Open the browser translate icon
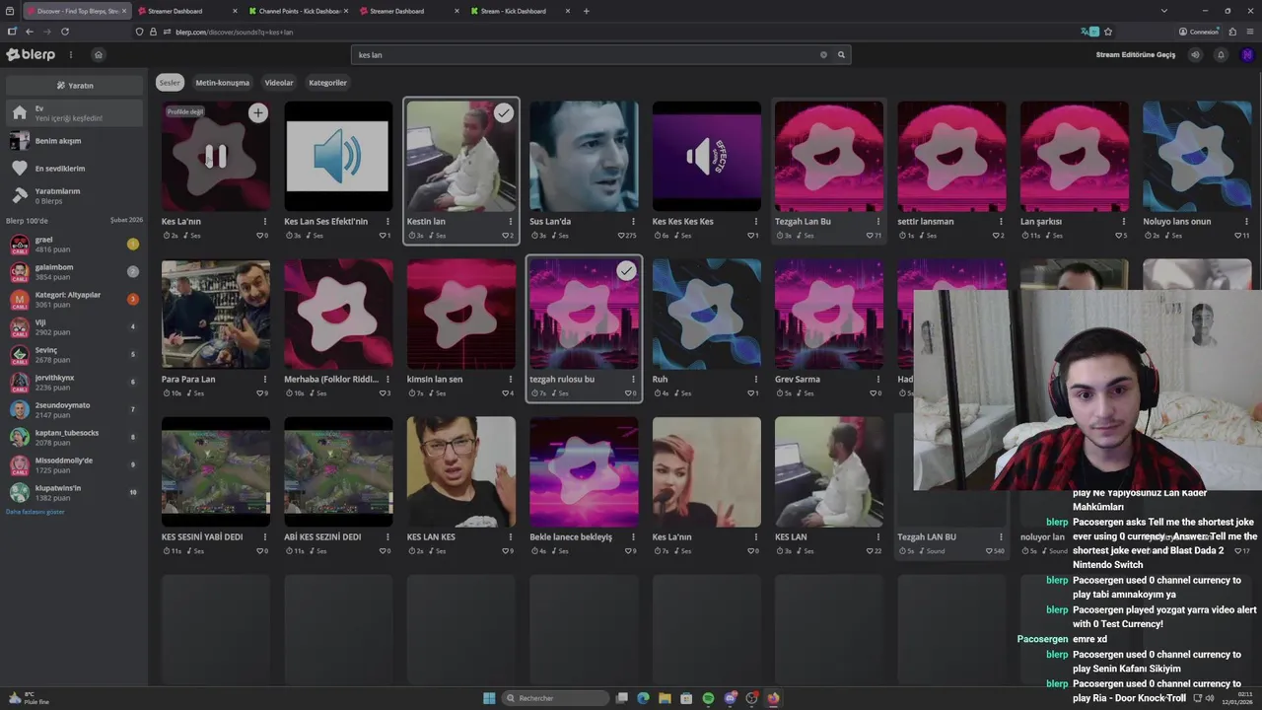Screen dimensions: 1262x710 pos(1089,32)
